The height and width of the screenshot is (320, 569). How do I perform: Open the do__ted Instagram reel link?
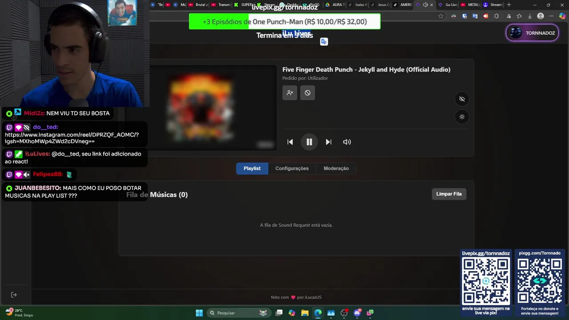coord(72,138)
